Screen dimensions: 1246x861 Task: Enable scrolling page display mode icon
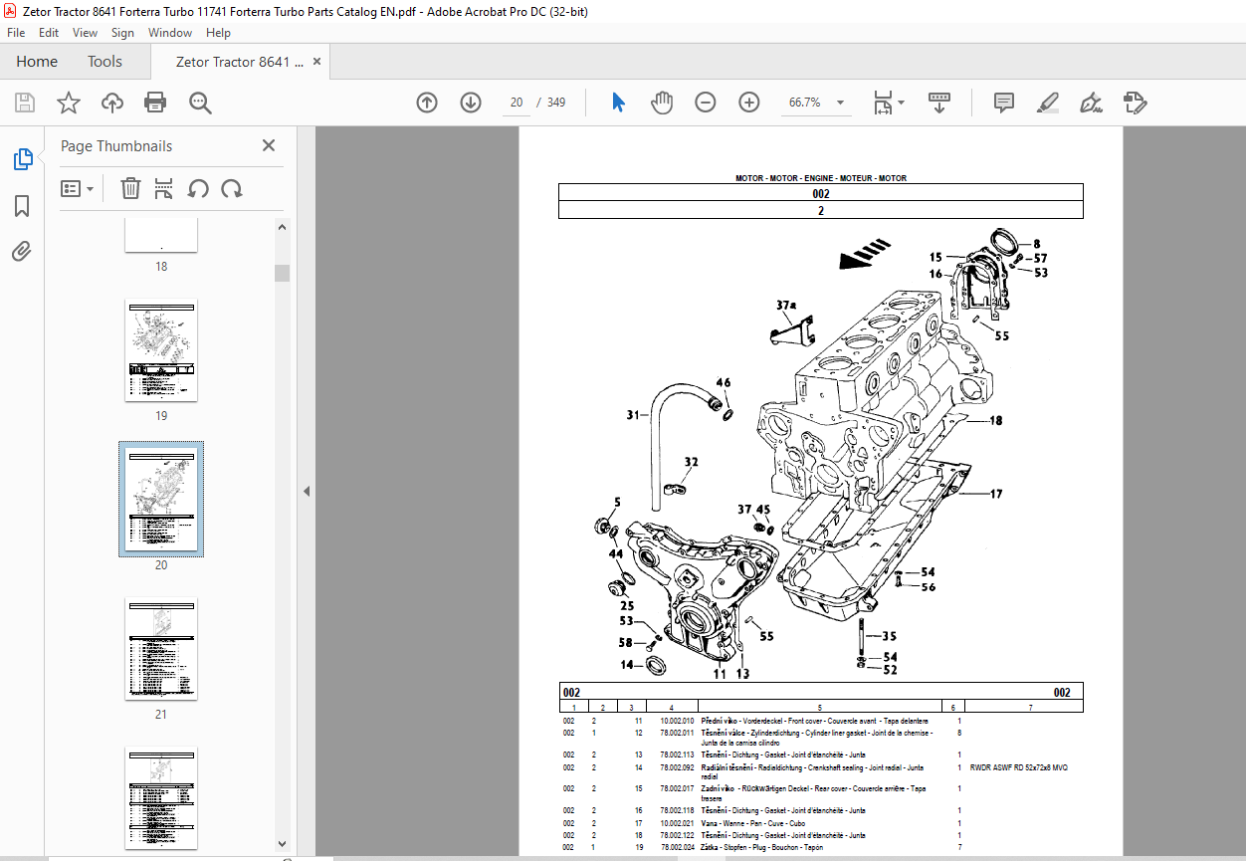point(939,103)
